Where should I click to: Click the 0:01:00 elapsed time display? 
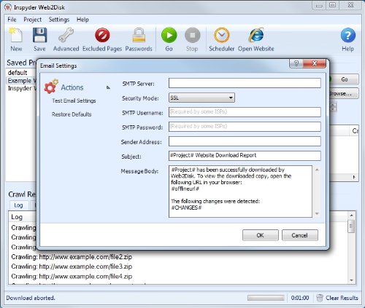300,298
